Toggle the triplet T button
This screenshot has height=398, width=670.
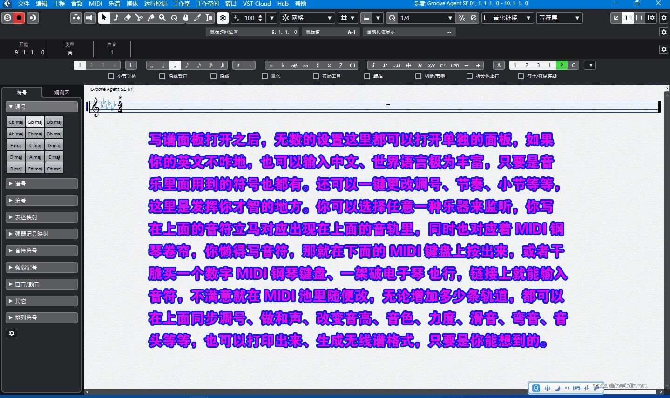pyautogui.click(x=238, y=66)
